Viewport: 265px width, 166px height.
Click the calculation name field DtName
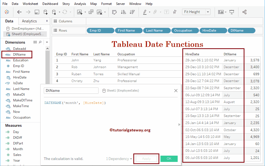[71, 90]
